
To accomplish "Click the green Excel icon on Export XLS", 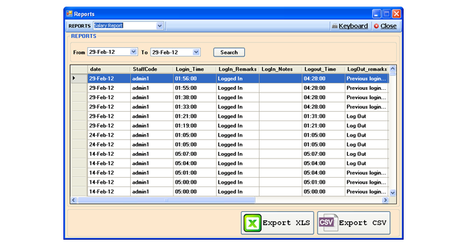I will [x=253, y=223].
